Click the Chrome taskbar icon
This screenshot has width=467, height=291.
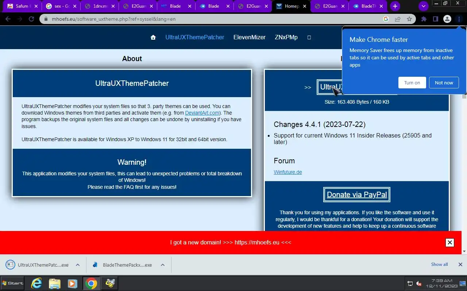pyautogui.click(x=91, y=283)
